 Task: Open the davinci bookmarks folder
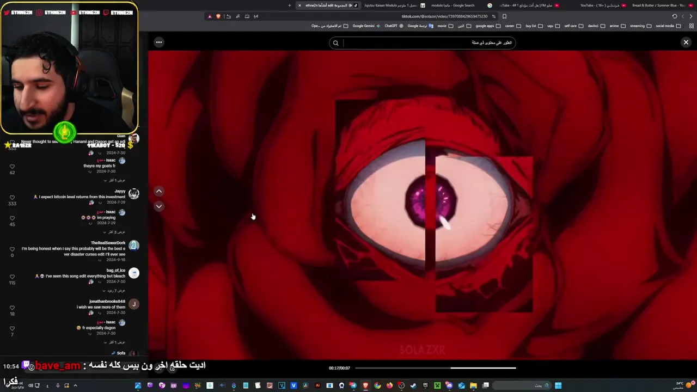[x=597, y=26]
